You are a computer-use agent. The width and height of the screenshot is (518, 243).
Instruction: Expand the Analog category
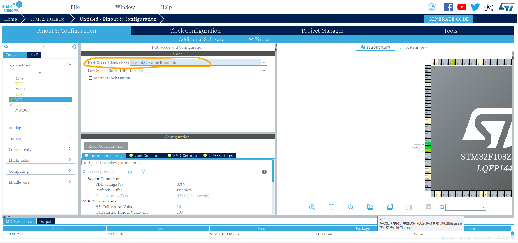click(x=70, y=127)
